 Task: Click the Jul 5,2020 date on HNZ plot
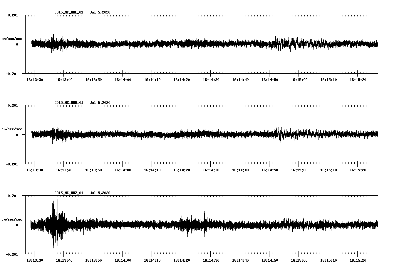click(100, 193)
